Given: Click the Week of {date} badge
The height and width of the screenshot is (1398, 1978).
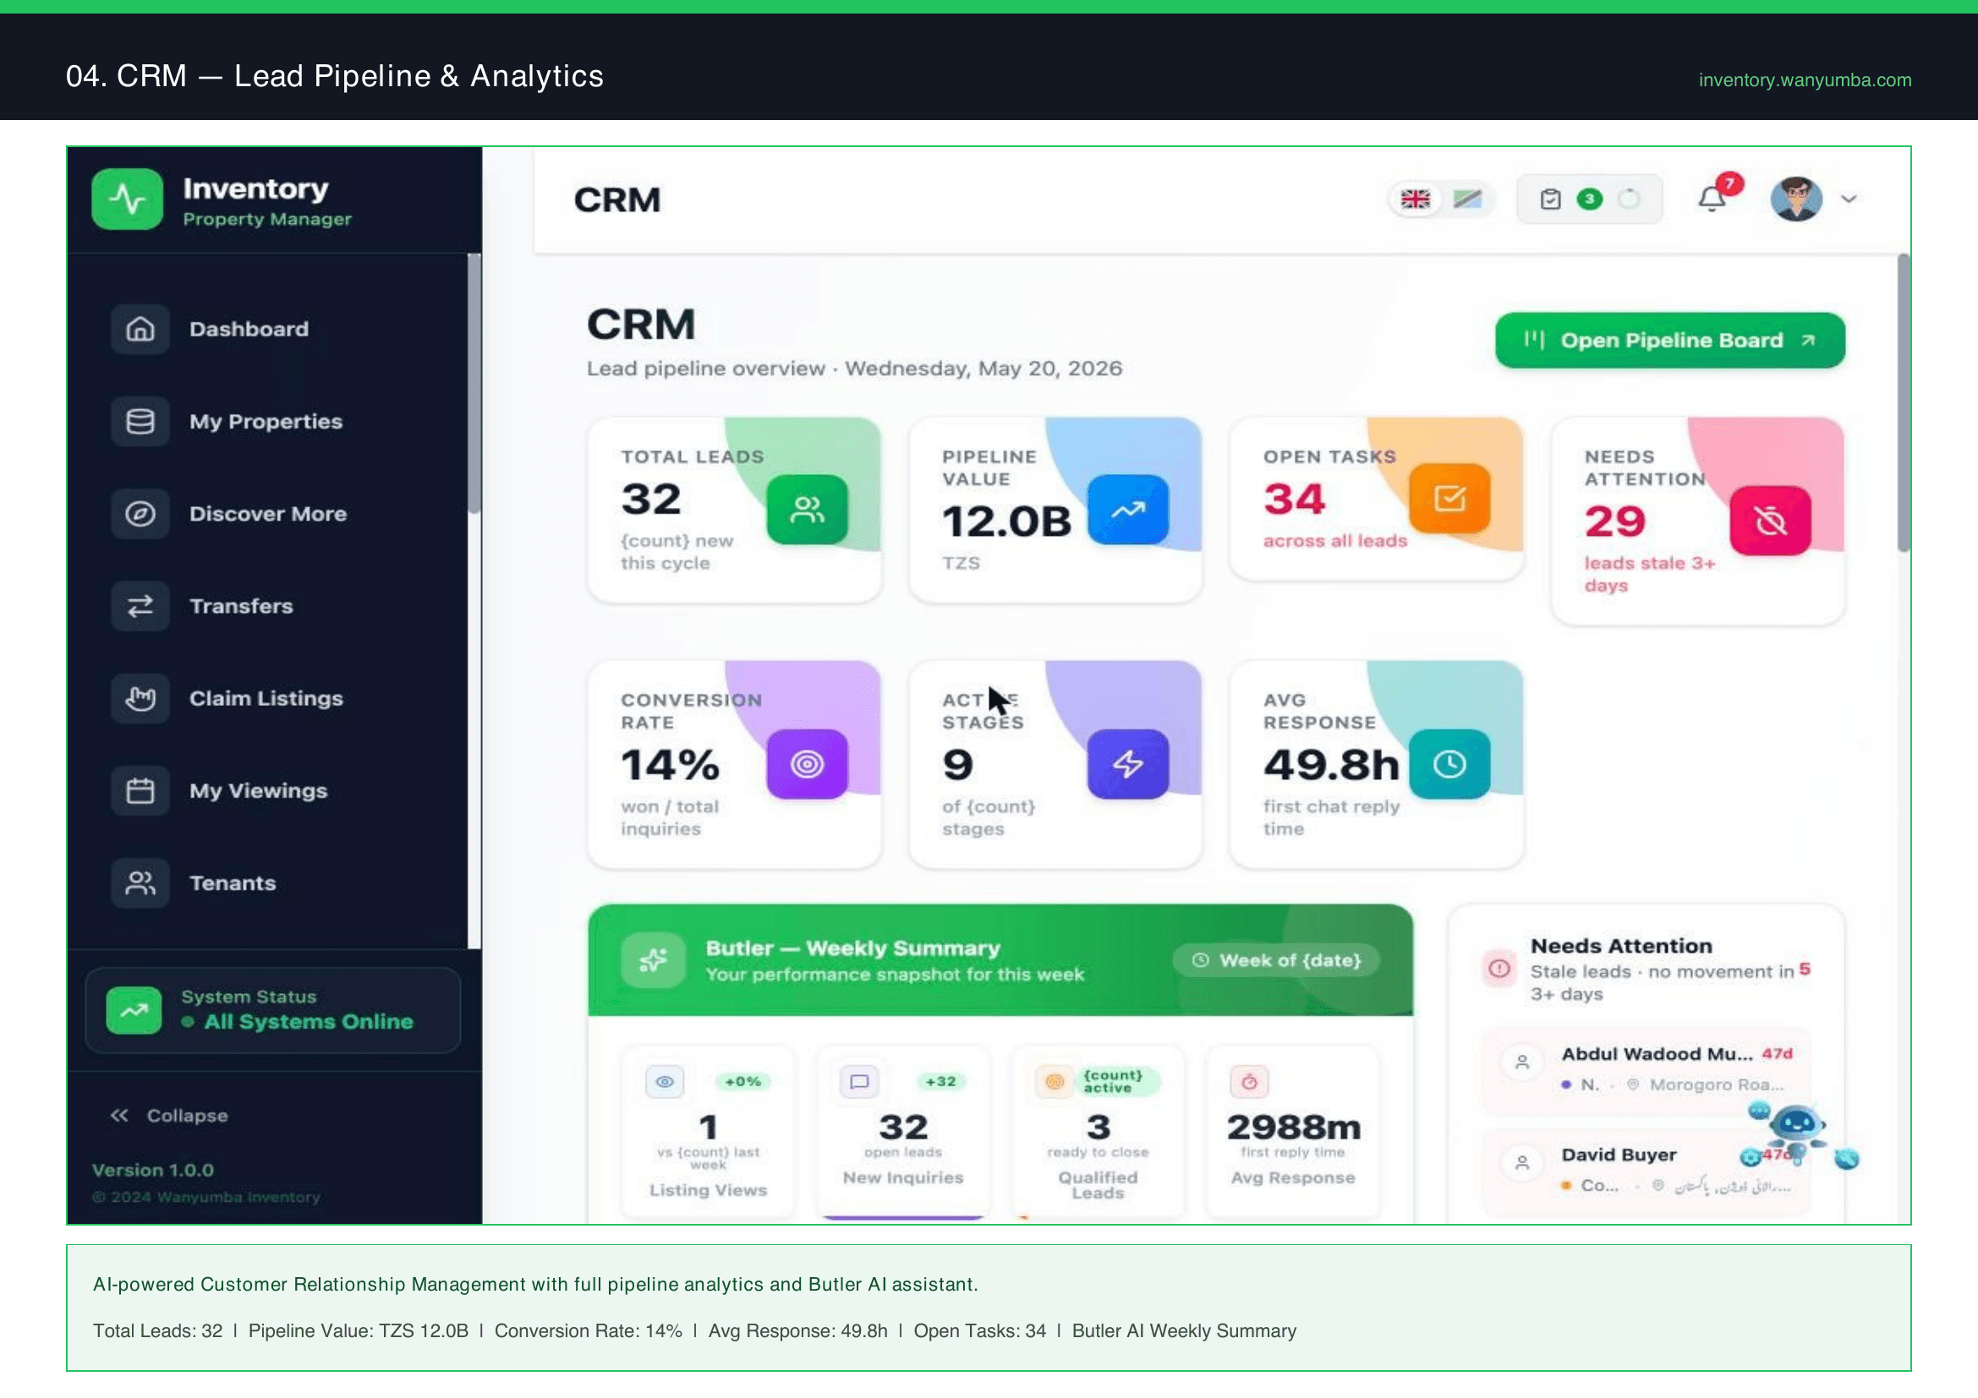Looking at the screenshot, I should point(1277,960).
